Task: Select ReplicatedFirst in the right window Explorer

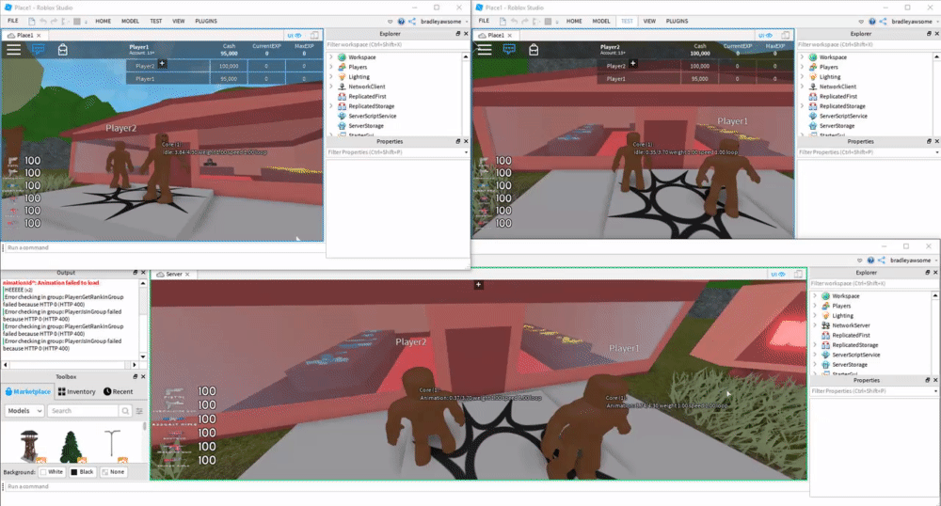Action: tap(837, 96)
